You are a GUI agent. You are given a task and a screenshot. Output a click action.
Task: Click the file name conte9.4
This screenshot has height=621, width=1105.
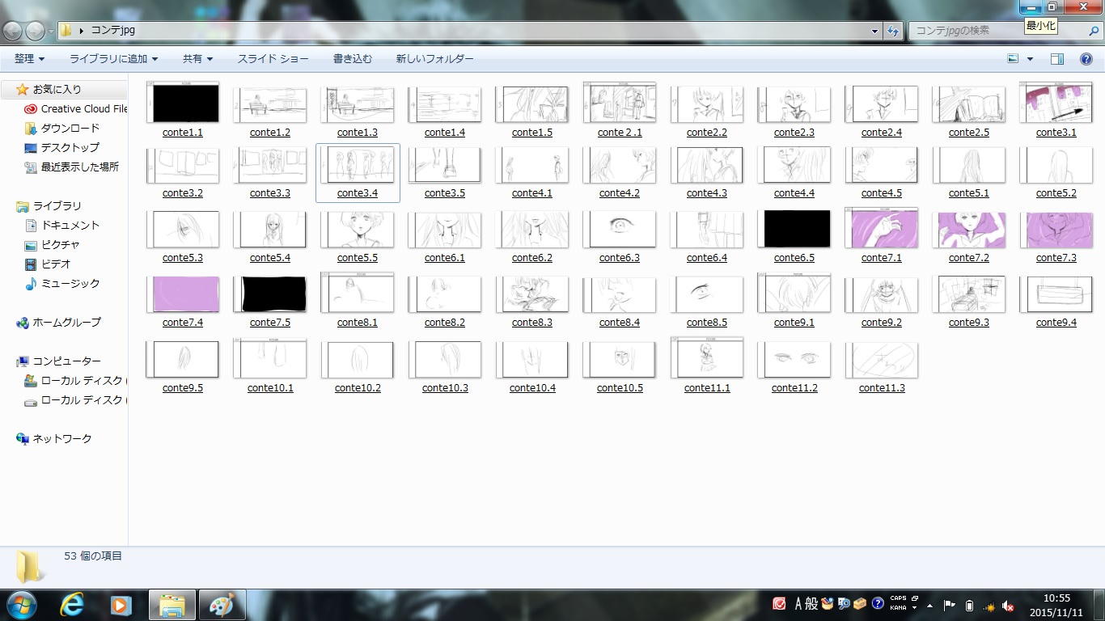tap(1056, 323)
